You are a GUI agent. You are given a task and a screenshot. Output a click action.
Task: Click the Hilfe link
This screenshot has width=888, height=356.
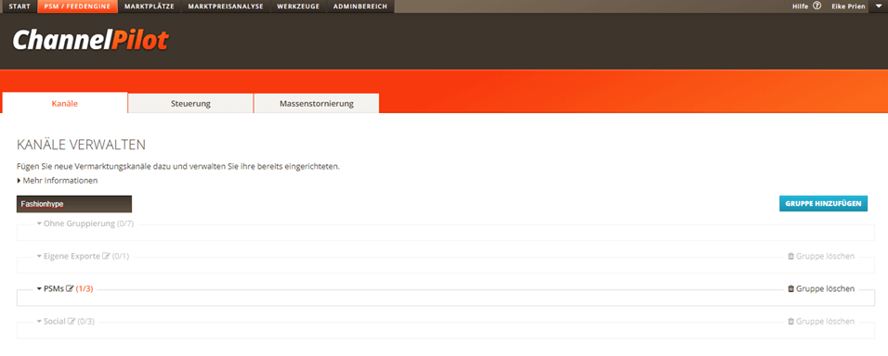800,6
